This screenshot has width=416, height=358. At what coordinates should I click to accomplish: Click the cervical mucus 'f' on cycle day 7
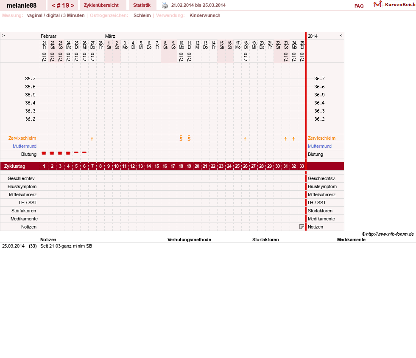92,138
